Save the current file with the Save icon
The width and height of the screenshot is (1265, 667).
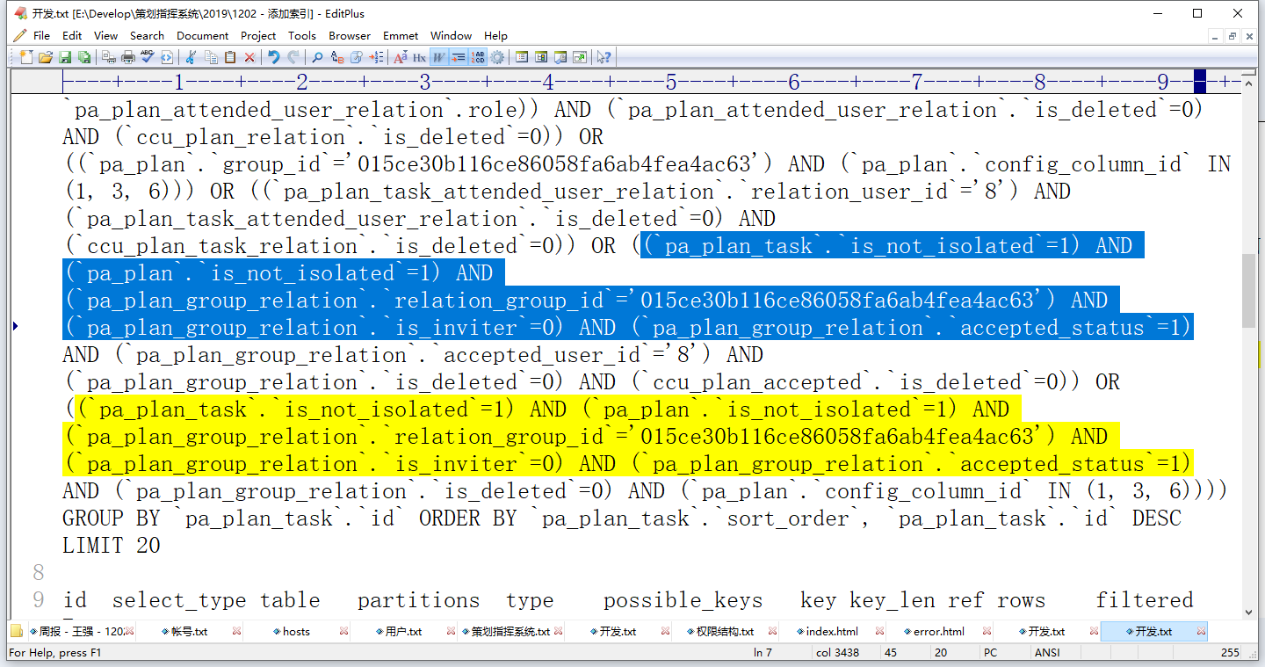(x=65, y=57)
